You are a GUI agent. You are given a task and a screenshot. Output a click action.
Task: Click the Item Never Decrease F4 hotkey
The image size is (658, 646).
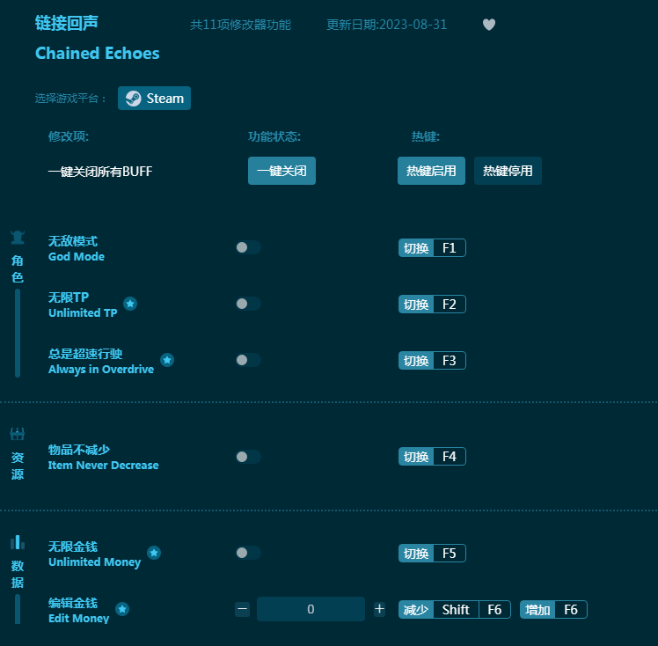pyautogui.click(x=432, y=456)
